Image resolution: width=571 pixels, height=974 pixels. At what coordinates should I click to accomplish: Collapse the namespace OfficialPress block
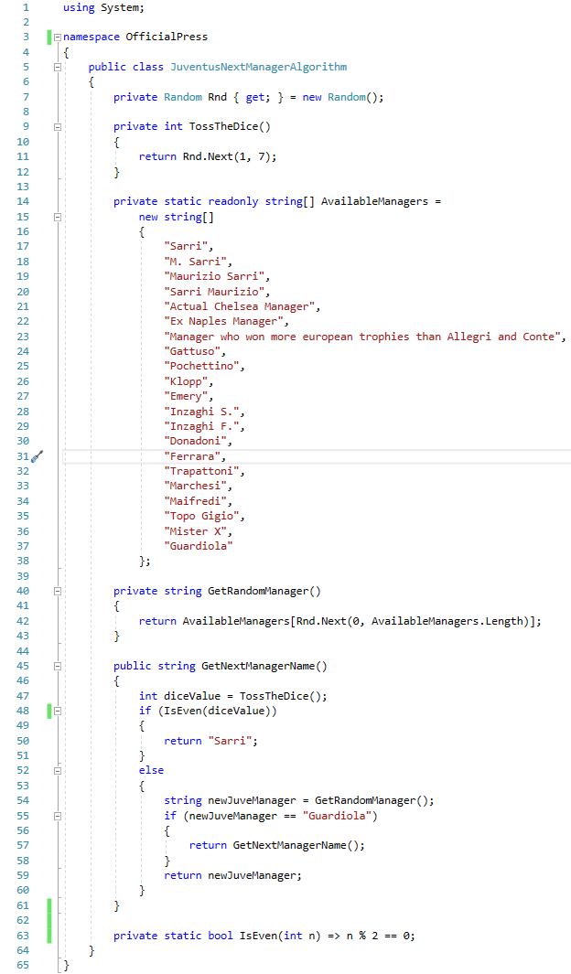[57, 37]
